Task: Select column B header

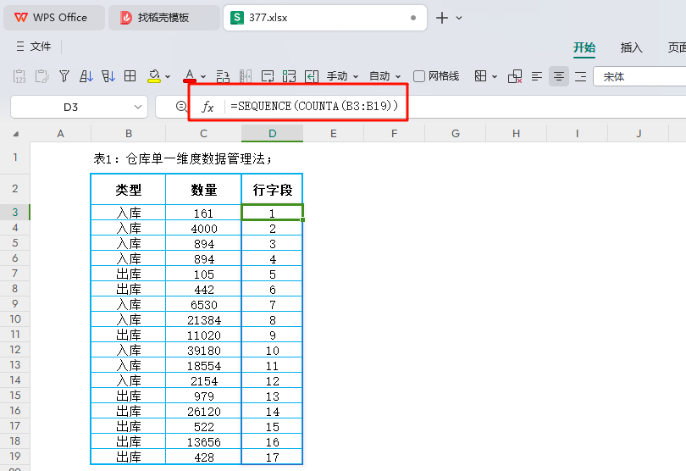Action: 129,134
